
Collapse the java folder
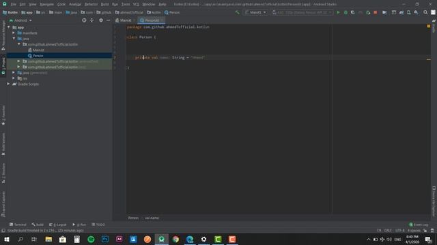(14, 38)
